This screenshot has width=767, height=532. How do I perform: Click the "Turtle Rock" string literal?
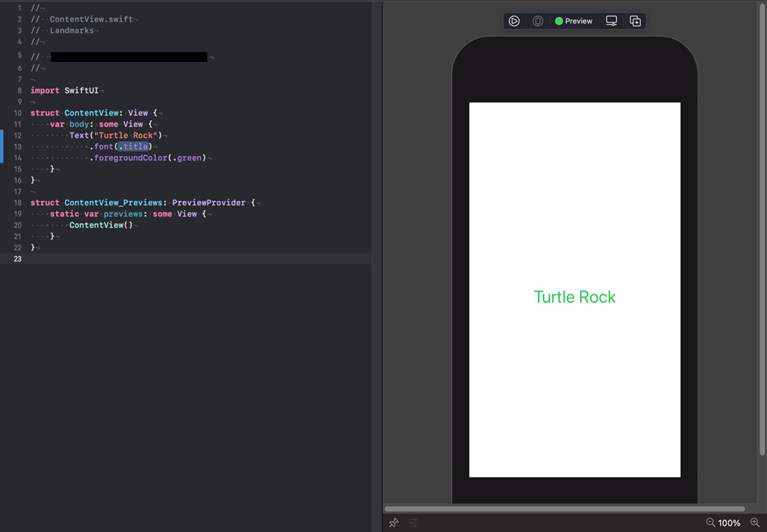pos(126,135)
